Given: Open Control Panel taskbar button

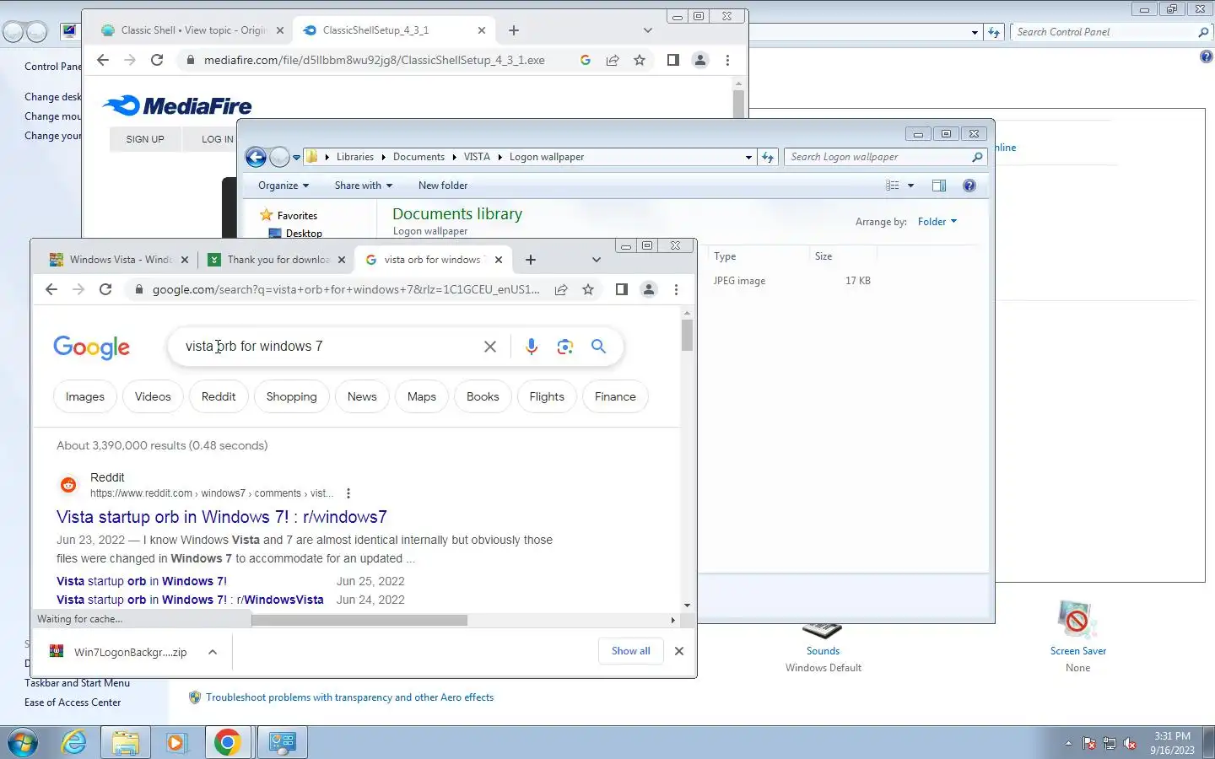Looking at the screenshot, I should (x=282, y=742).
